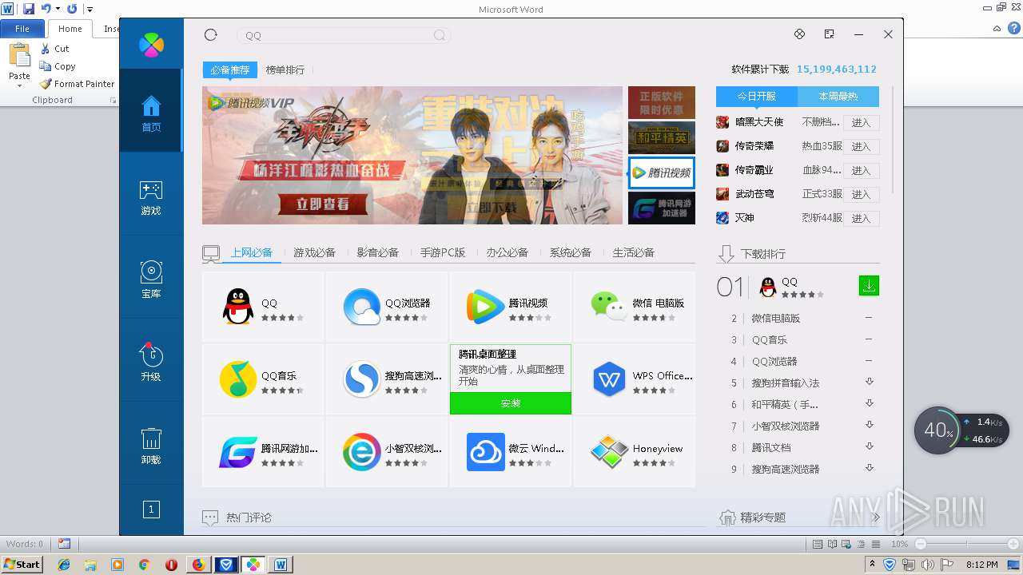Open 微信电脑版 in download ranking
Image resolution: width=1023 pixels, height=575 pixels.
point(776,319)
